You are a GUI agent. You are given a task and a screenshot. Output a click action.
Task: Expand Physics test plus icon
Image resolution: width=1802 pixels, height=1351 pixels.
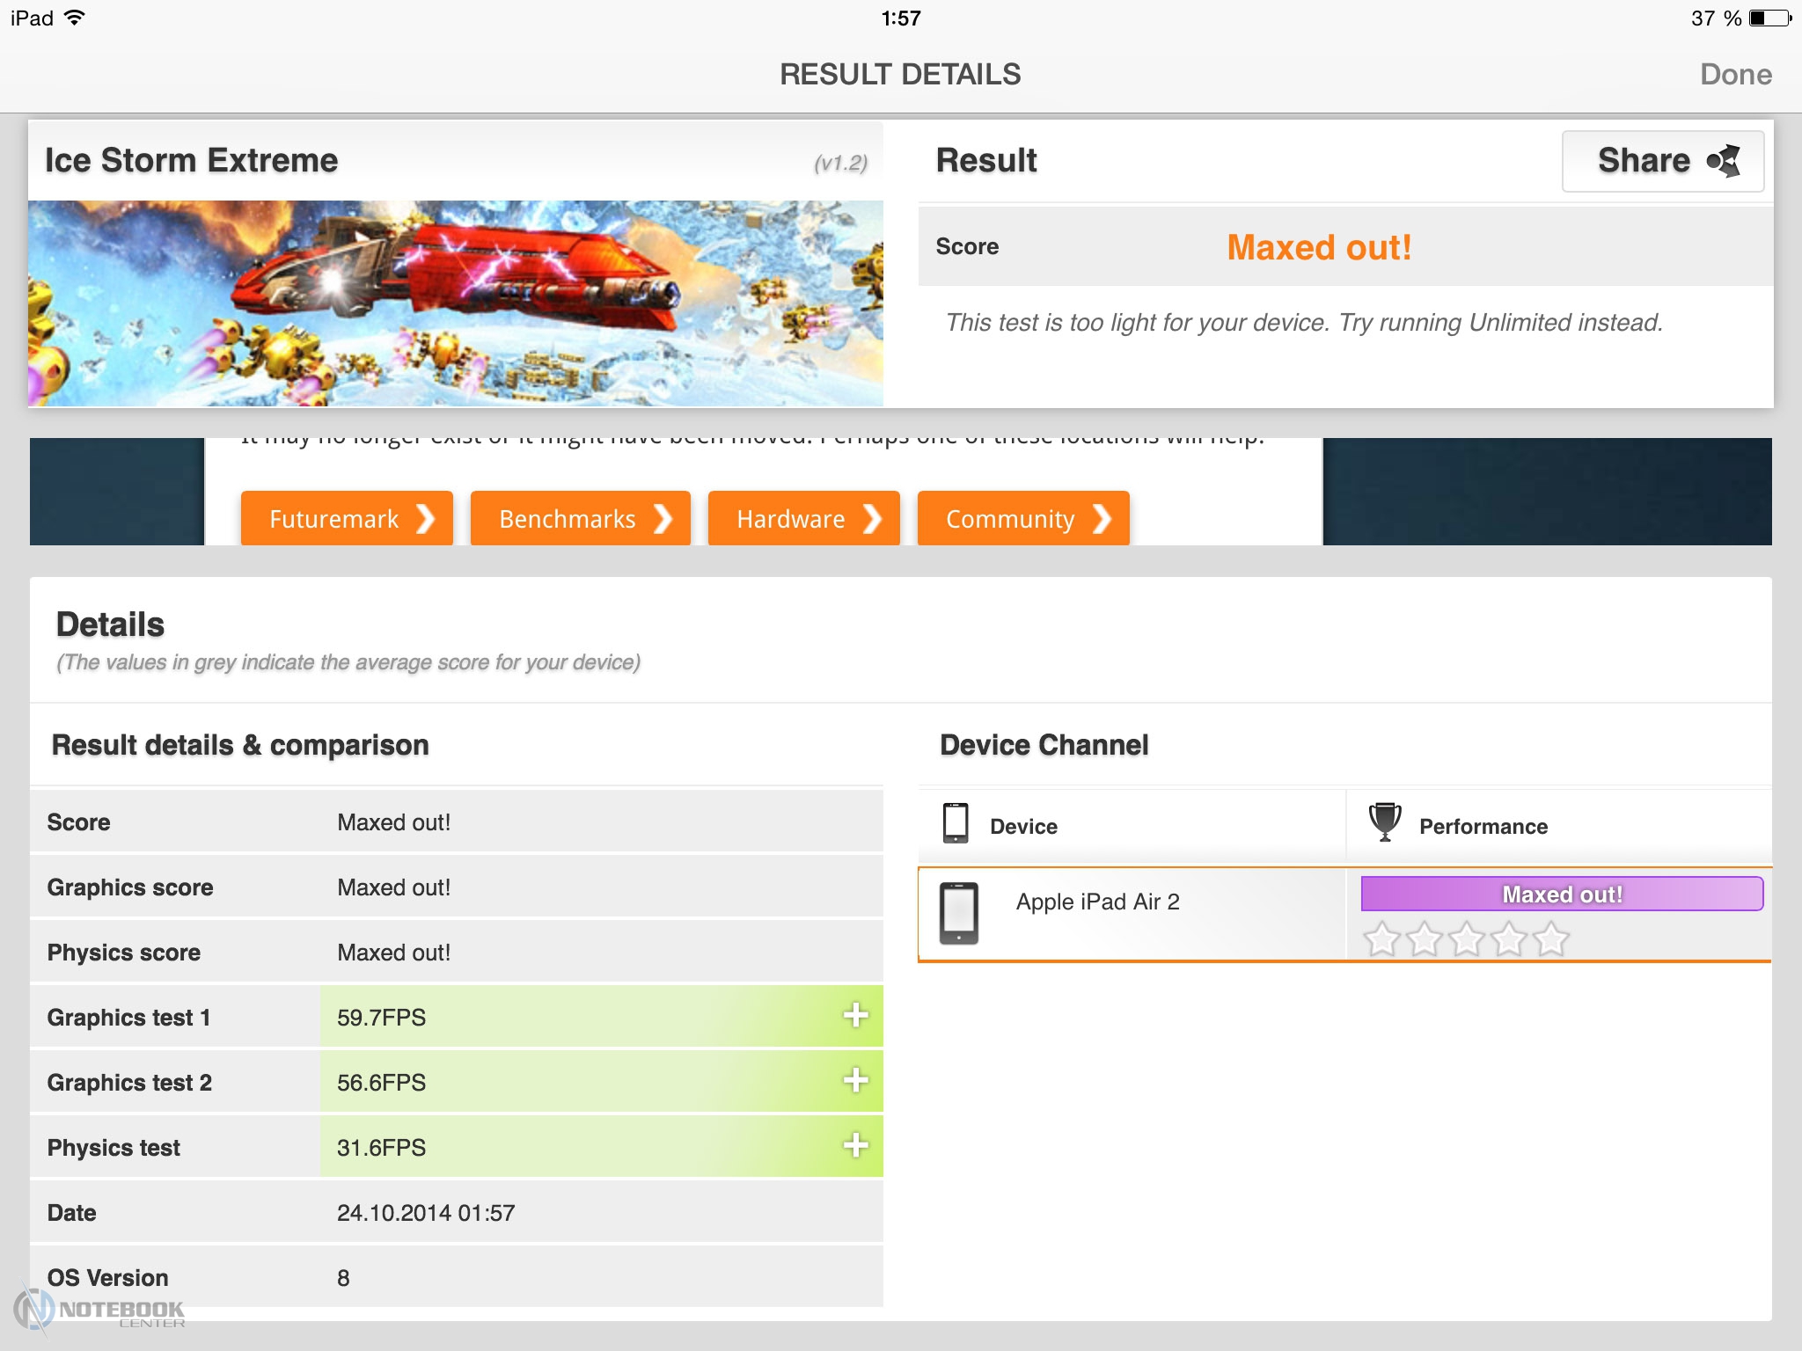[x=855, y=1146]
